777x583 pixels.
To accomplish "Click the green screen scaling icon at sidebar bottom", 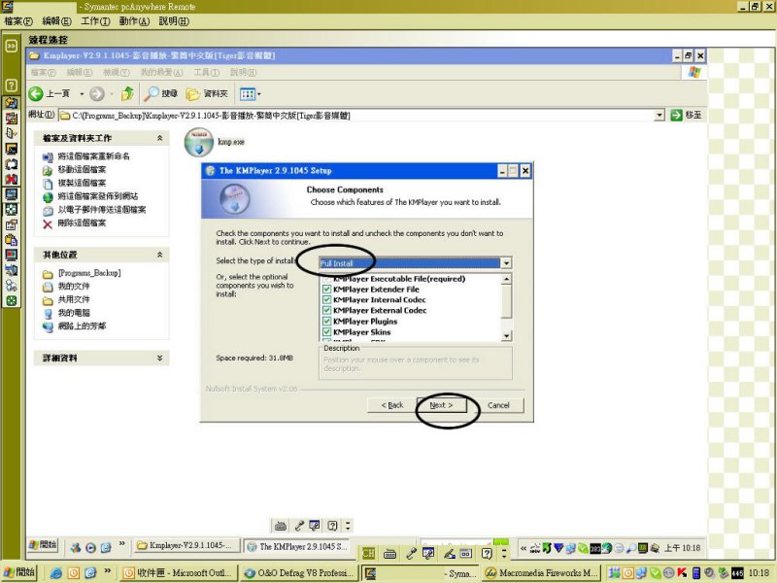I will coord(11,301).
